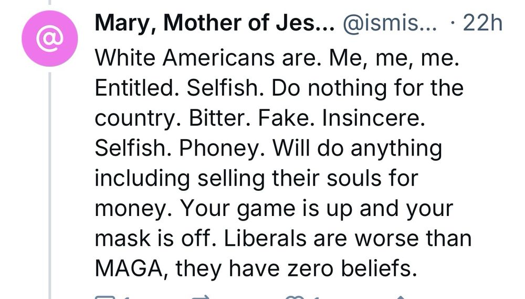Tap the retweet arrows icon
Image resolution: width=525 pixels, height=299 pixels.
point(200,297)
